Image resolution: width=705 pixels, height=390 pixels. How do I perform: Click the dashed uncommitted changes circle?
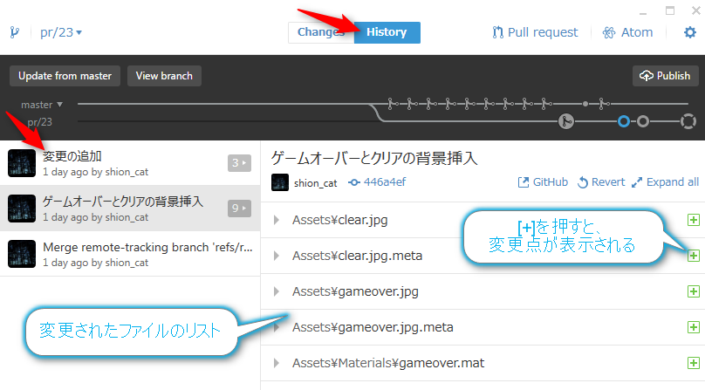click(x=688, y=121)
